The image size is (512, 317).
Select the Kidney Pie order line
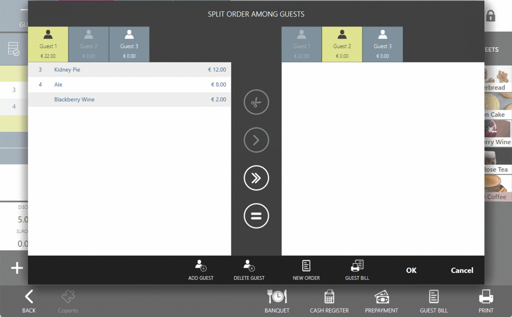coord(129,70)
